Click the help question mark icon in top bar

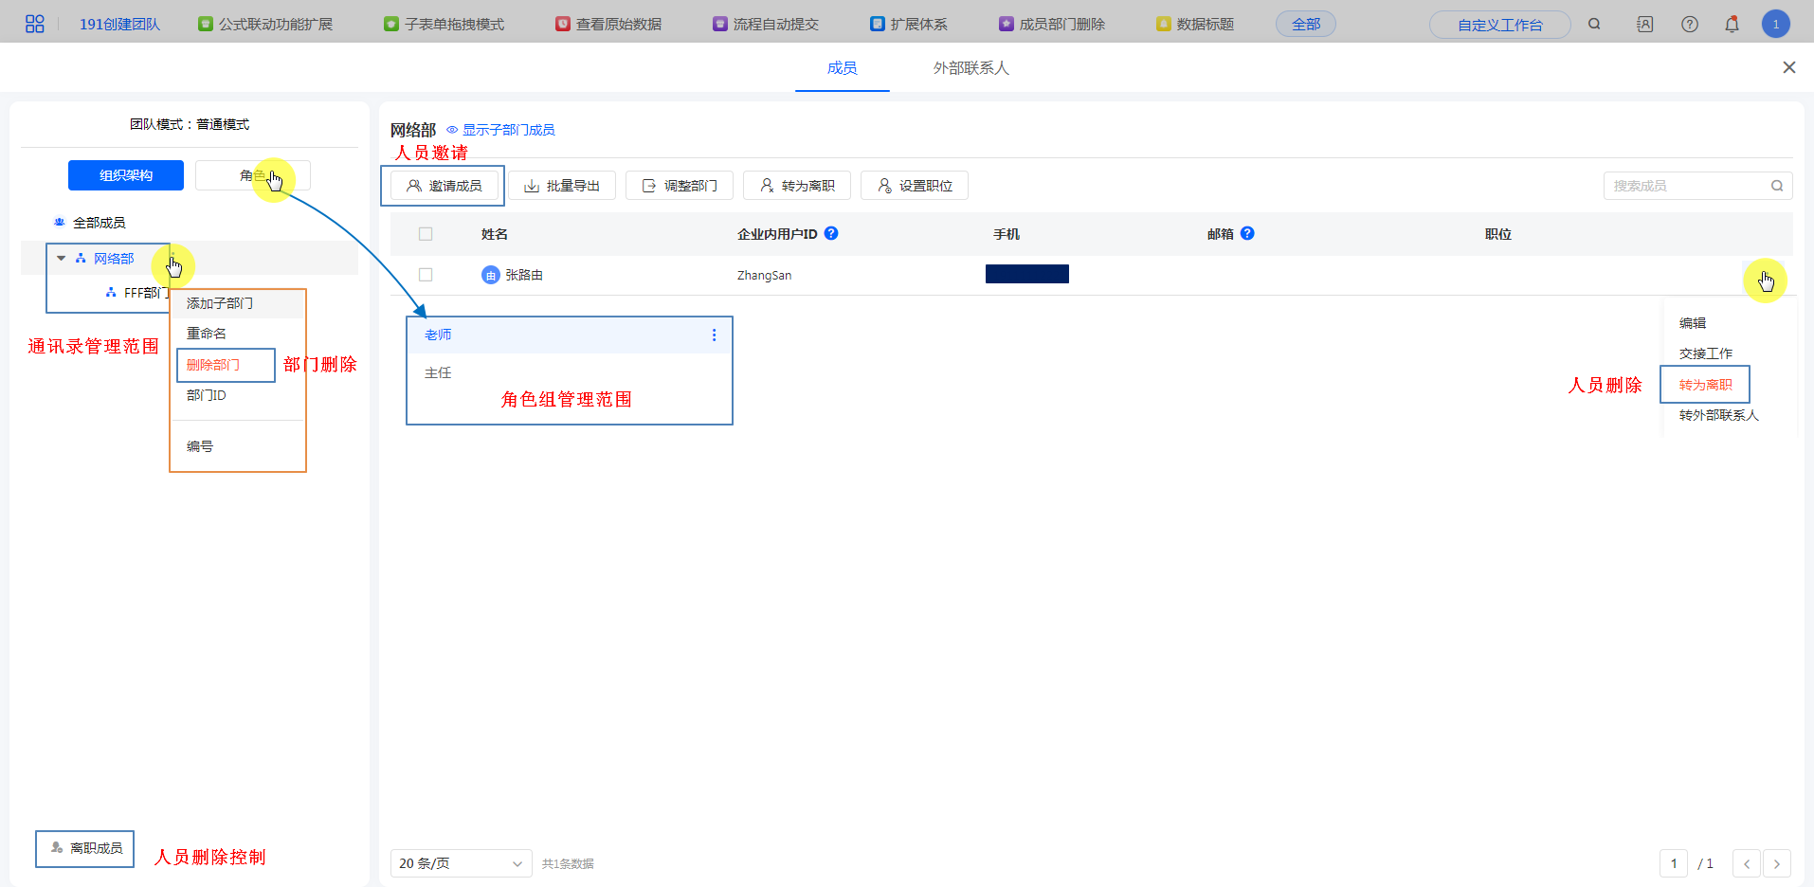1689,24
